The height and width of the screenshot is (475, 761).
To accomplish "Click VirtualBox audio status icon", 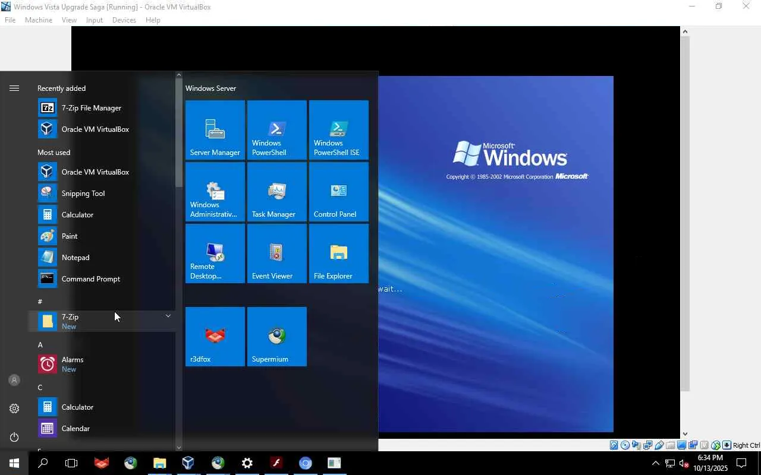I will point(637,445).
